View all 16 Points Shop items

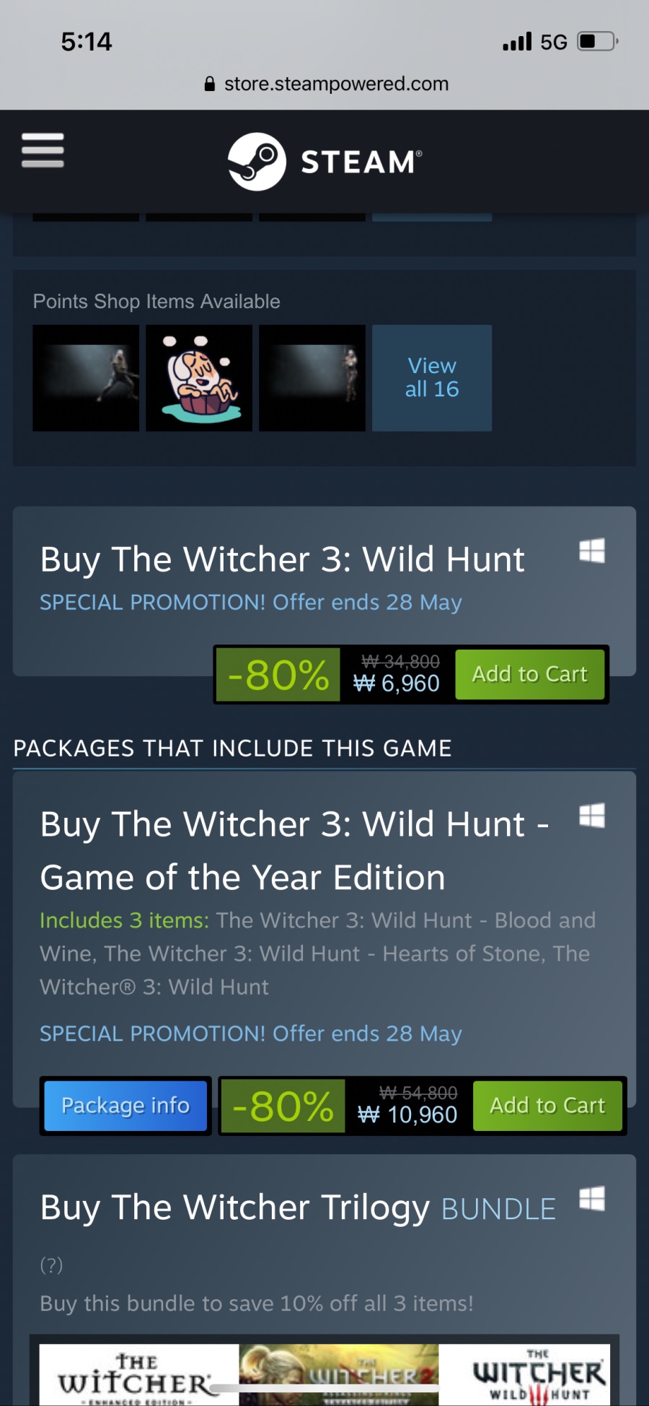tap(432, 378)
